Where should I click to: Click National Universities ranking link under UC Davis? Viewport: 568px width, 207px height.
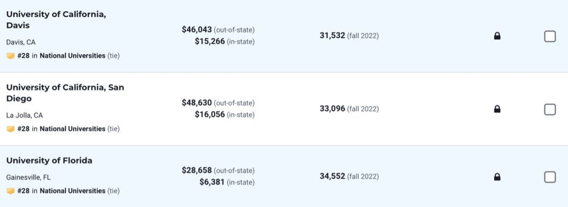pos(73,56)
